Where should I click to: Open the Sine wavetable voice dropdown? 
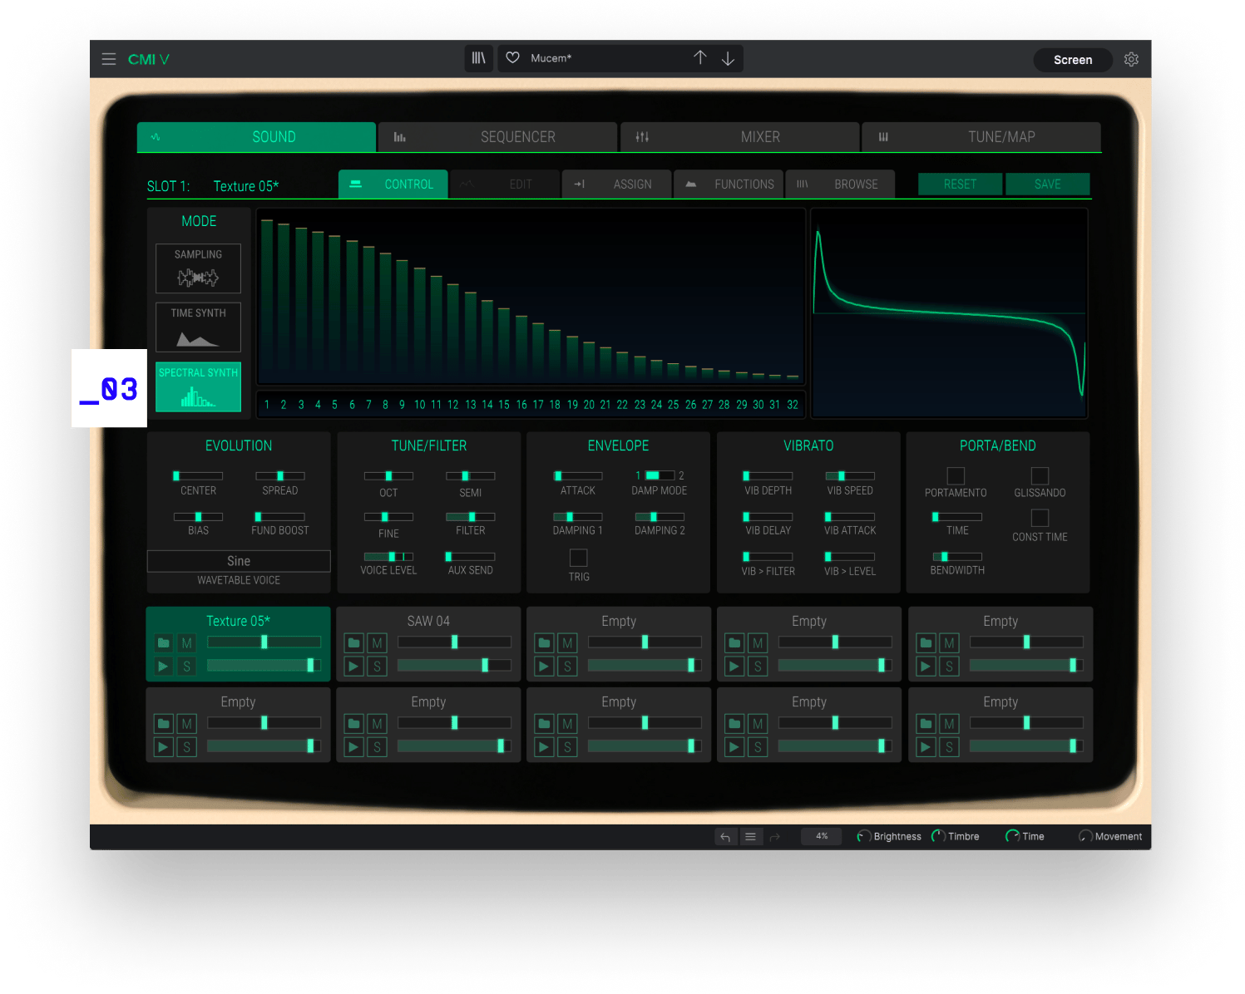pos(239,561)
